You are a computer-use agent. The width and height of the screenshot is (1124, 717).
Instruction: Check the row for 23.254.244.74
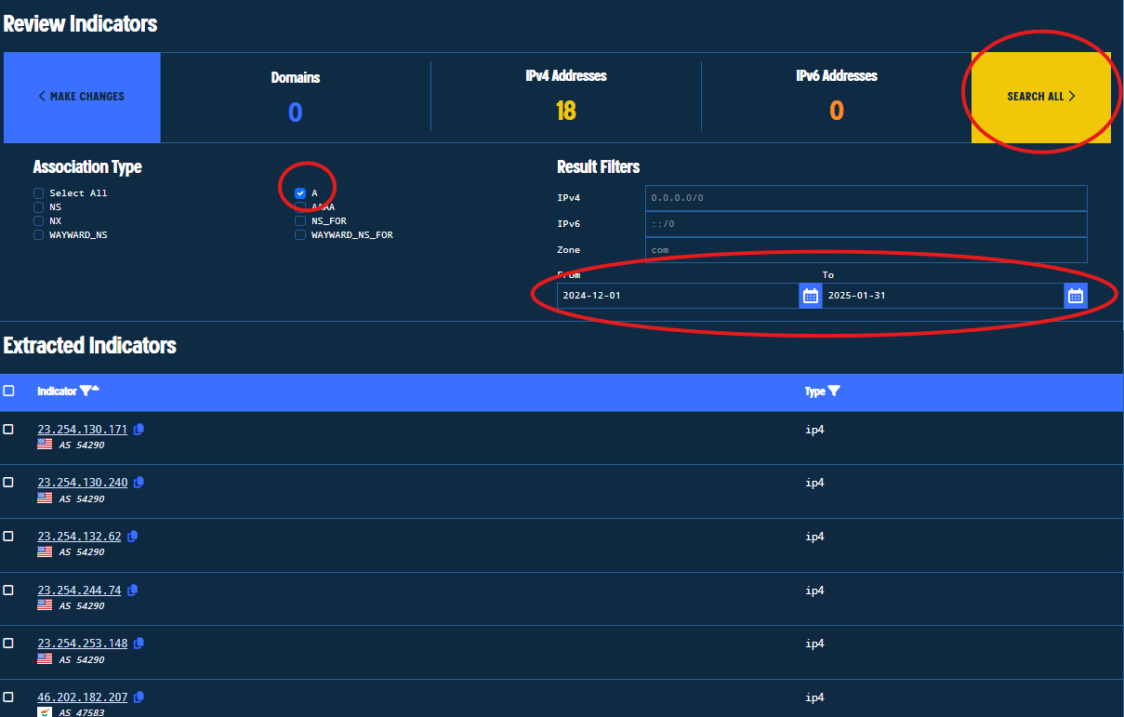(x=8, y=590)
